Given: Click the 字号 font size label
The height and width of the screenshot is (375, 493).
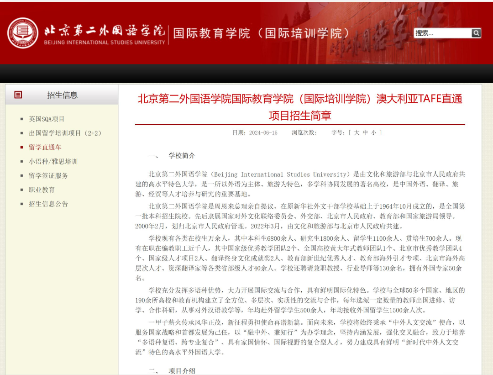Looking at the screenshot, I should click(x=338, y=133).
